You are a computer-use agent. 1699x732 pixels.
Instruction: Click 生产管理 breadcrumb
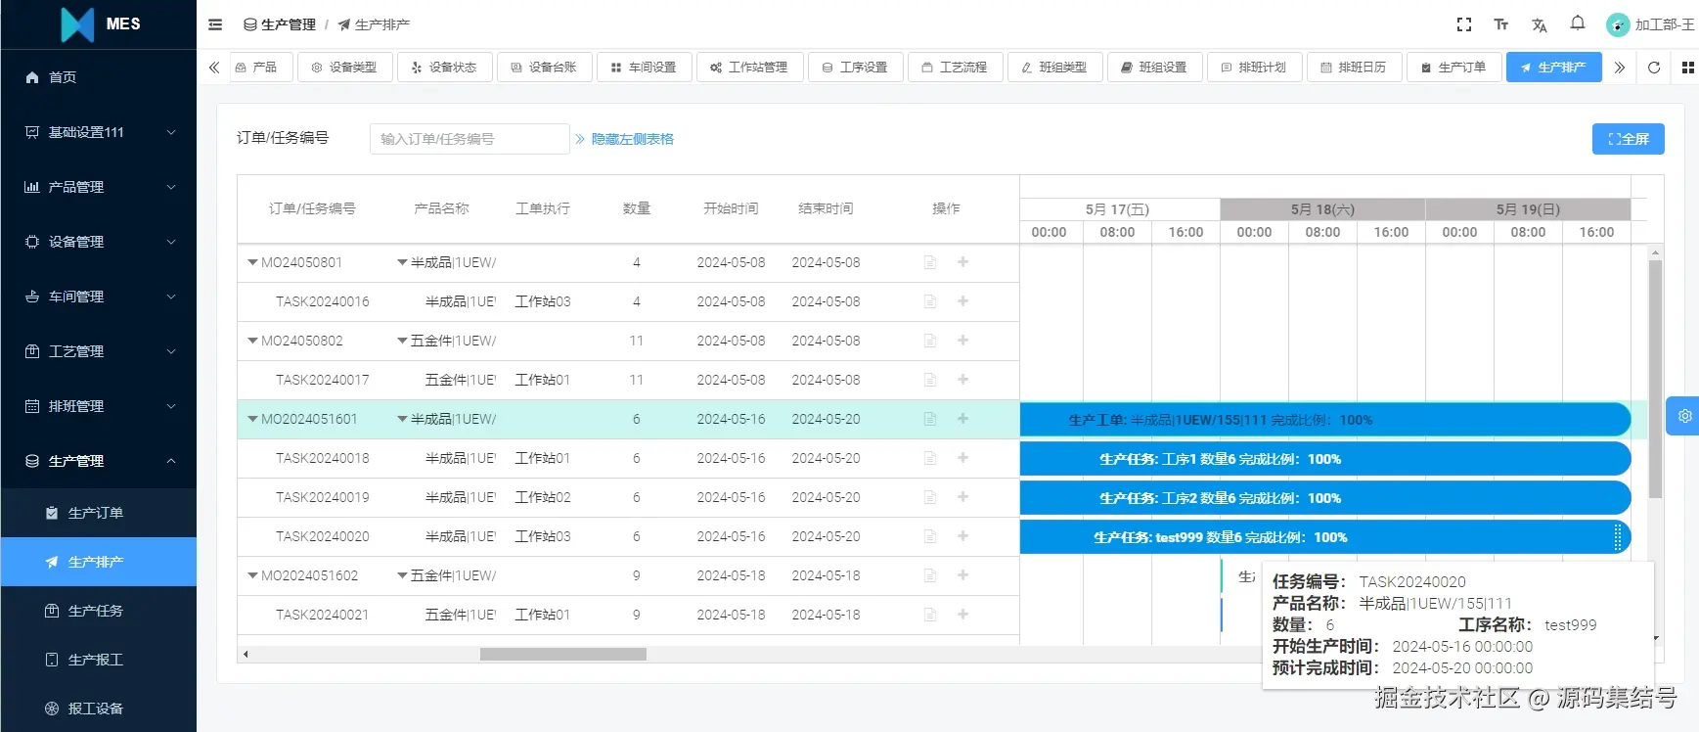coord(280,24)
